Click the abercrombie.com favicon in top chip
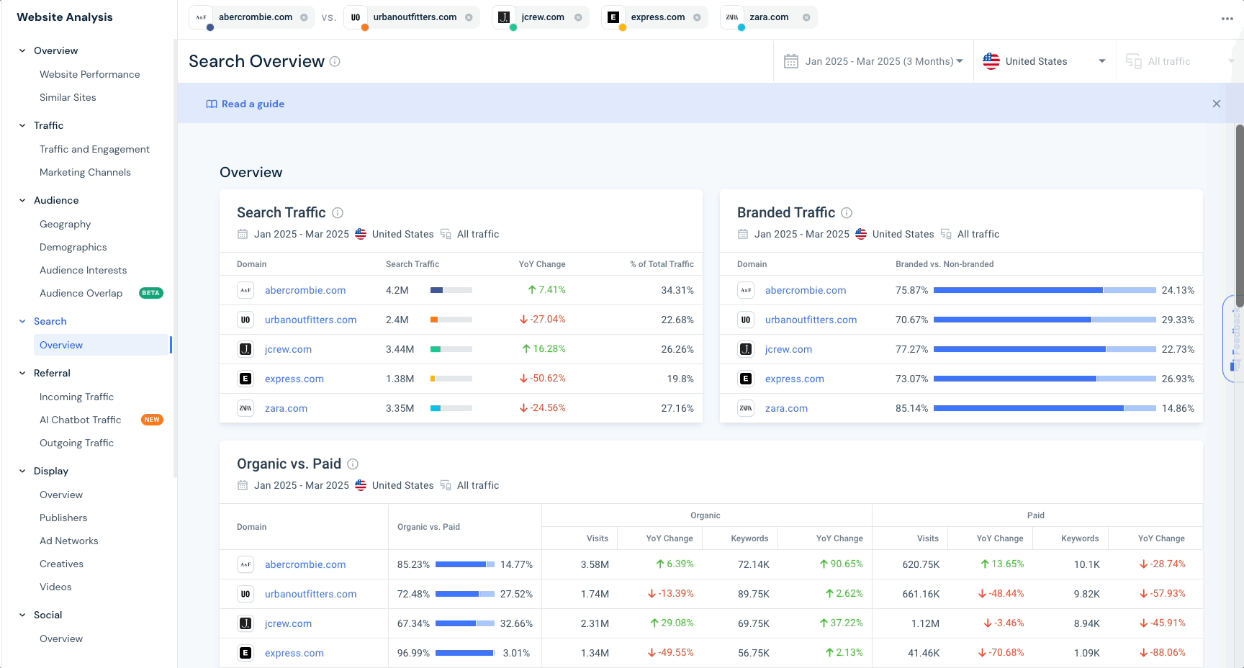The height and width of the screenshot is (668, 1244). pos(201,17)
